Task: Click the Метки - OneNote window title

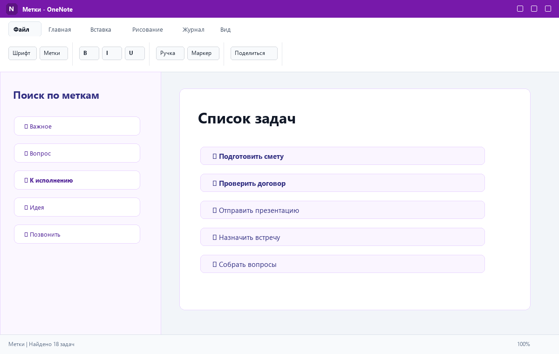Action: [x=48, y=9]
